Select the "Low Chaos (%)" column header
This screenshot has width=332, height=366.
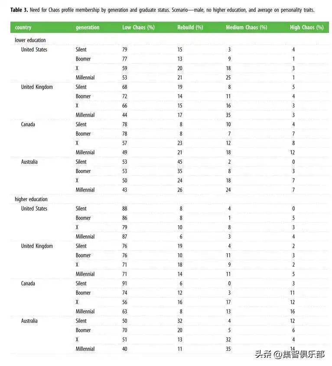tap(138, 27)
